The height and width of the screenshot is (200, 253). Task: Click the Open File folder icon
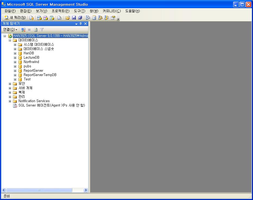coord(68,18)
